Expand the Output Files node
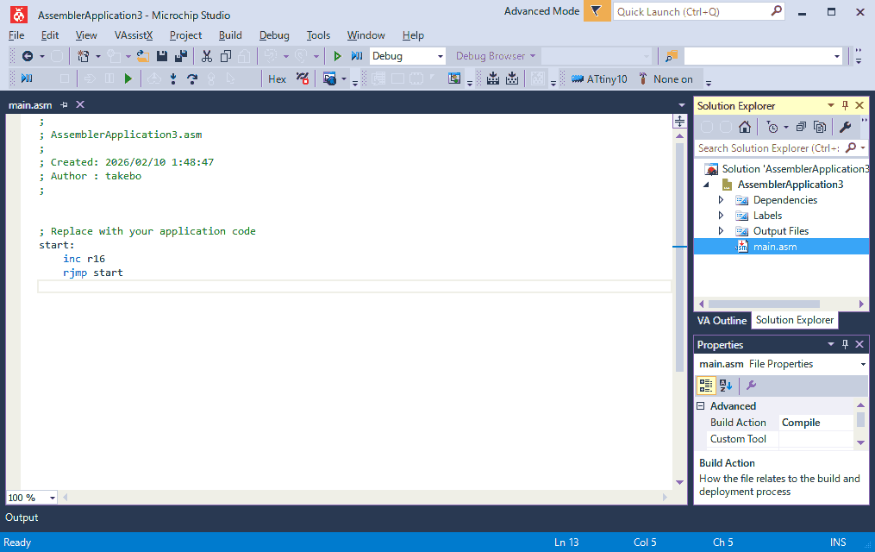Image resolution: width=875 pixels, height=552 pixels. point(721,231)
